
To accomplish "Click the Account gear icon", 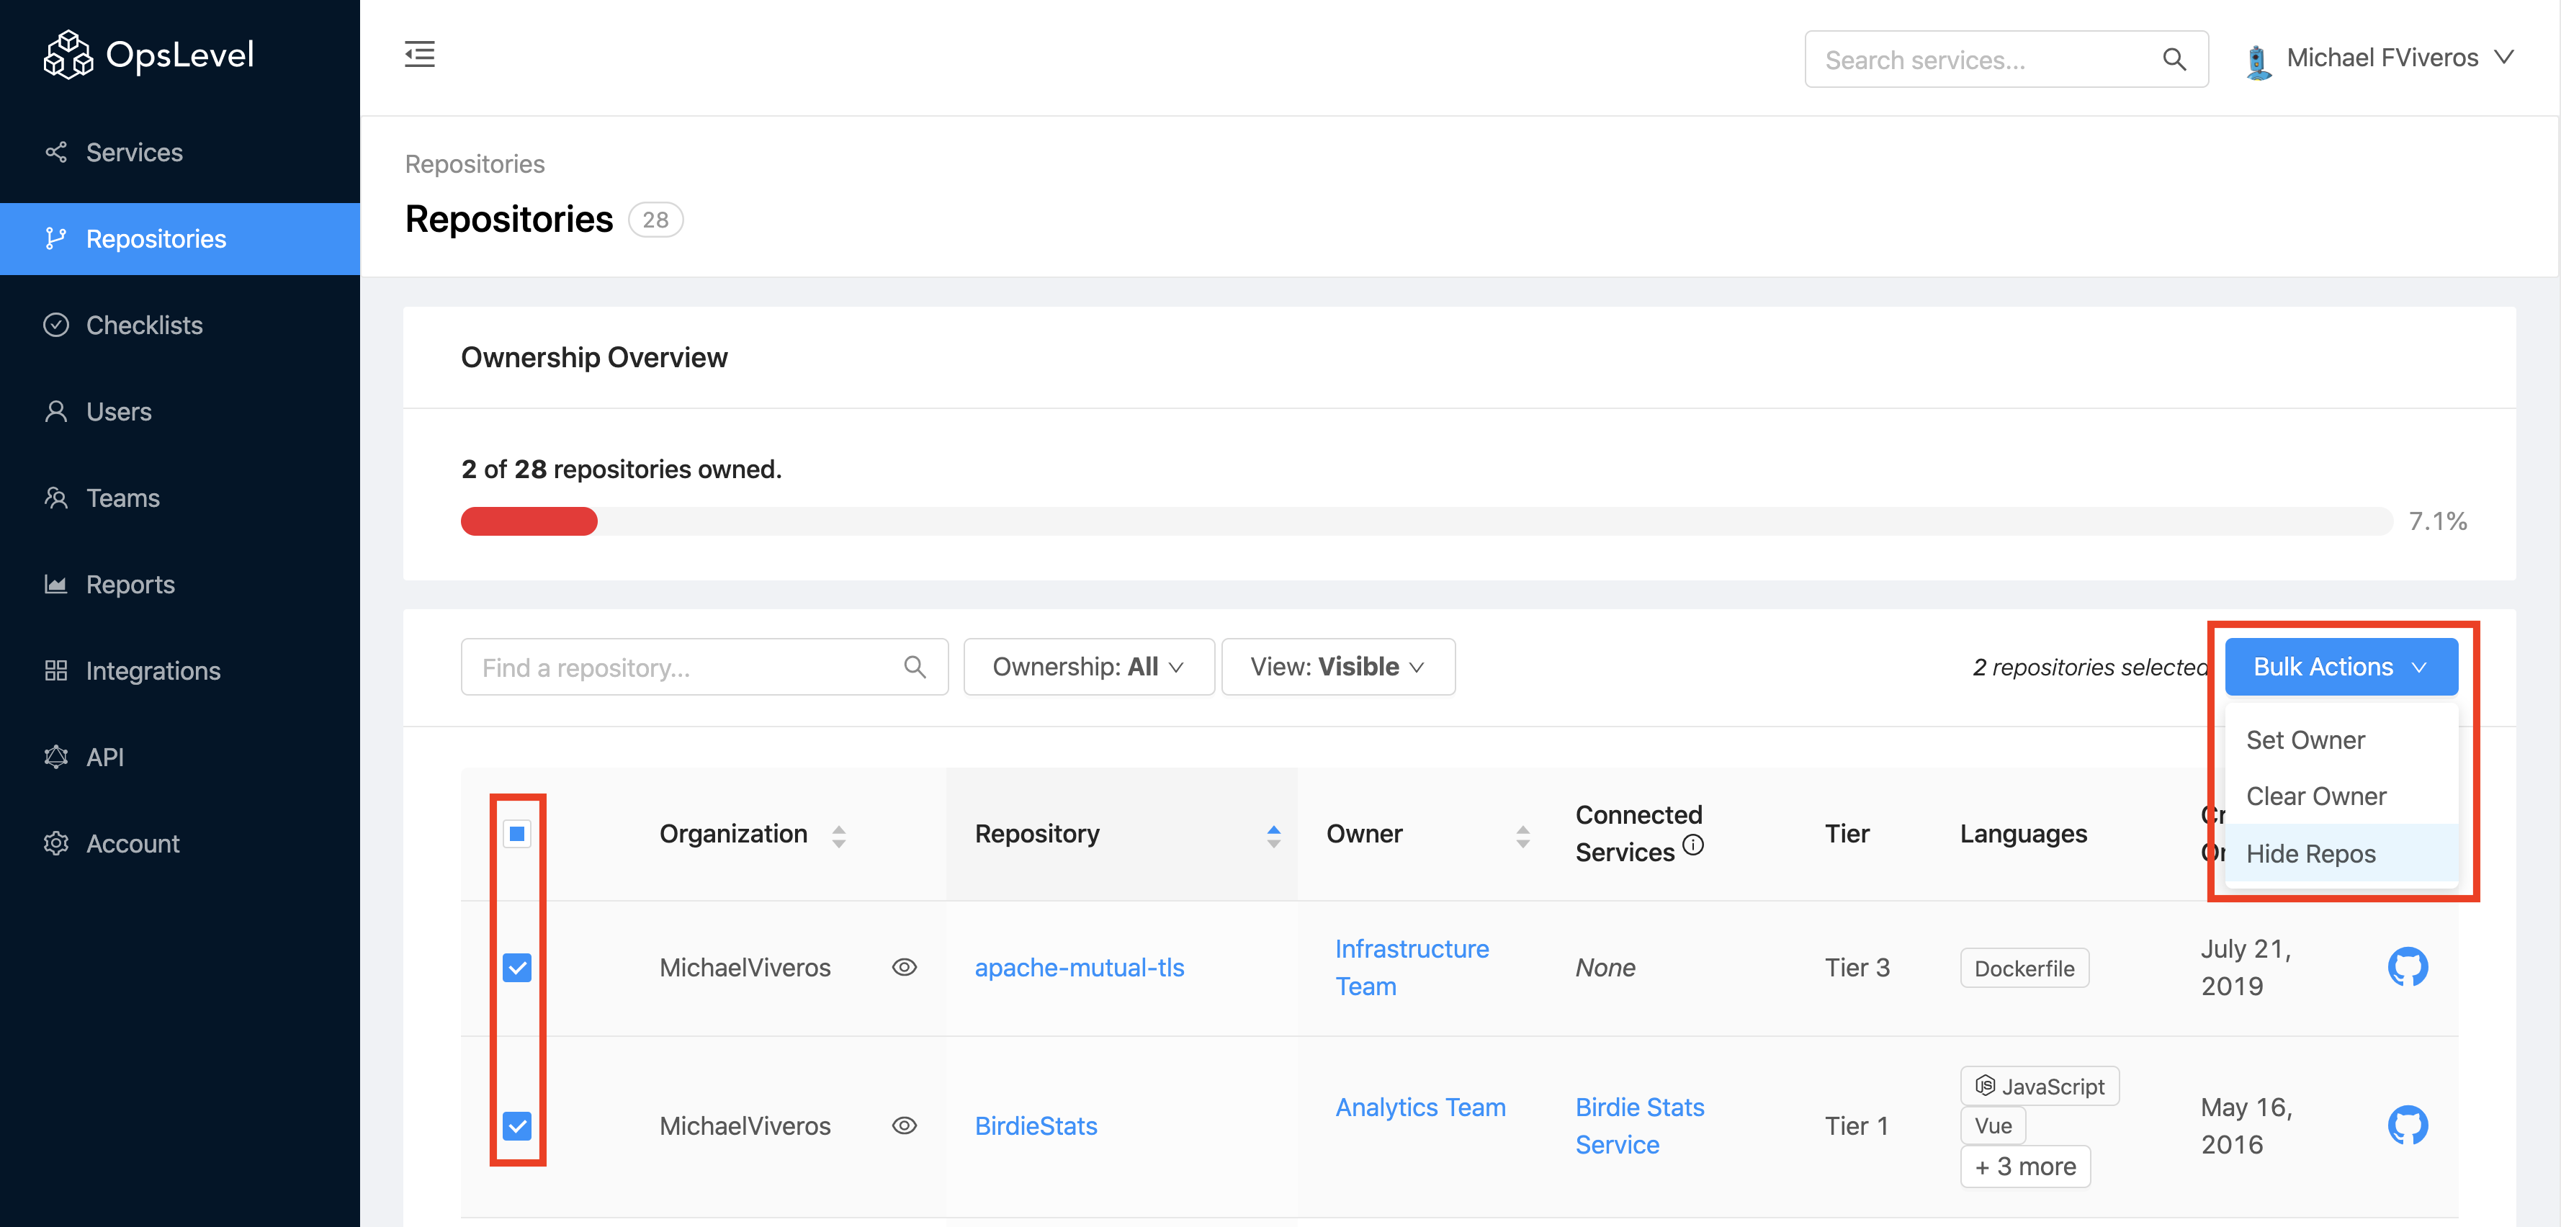I will [55, 844].
